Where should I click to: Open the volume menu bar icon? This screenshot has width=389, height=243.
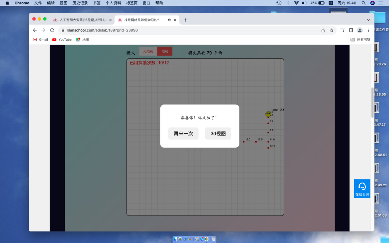click(304, 3)
